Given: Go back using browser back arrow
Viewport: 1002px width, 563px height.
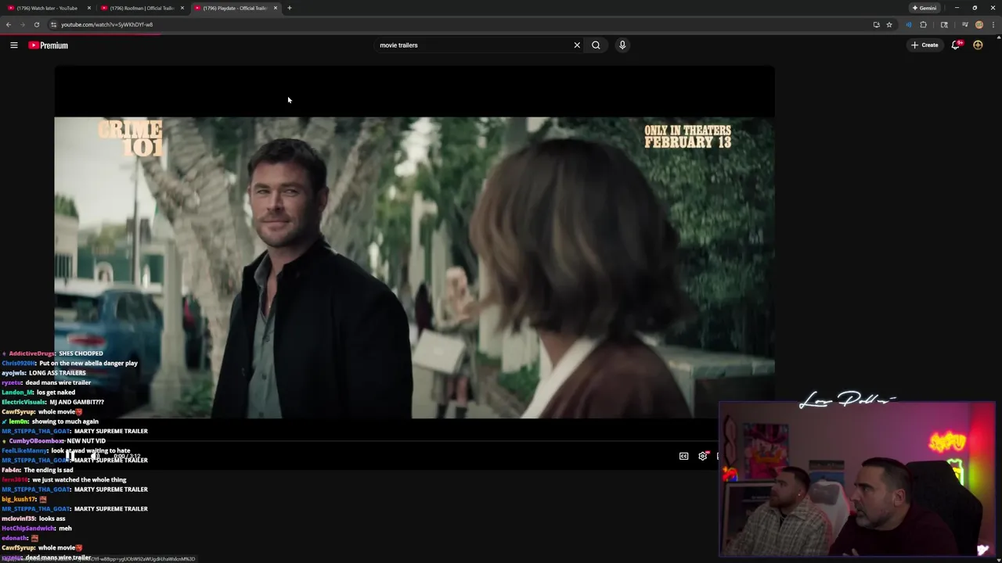Looking at the screenshot, I should pyautogui.click(x=9, y=24).
